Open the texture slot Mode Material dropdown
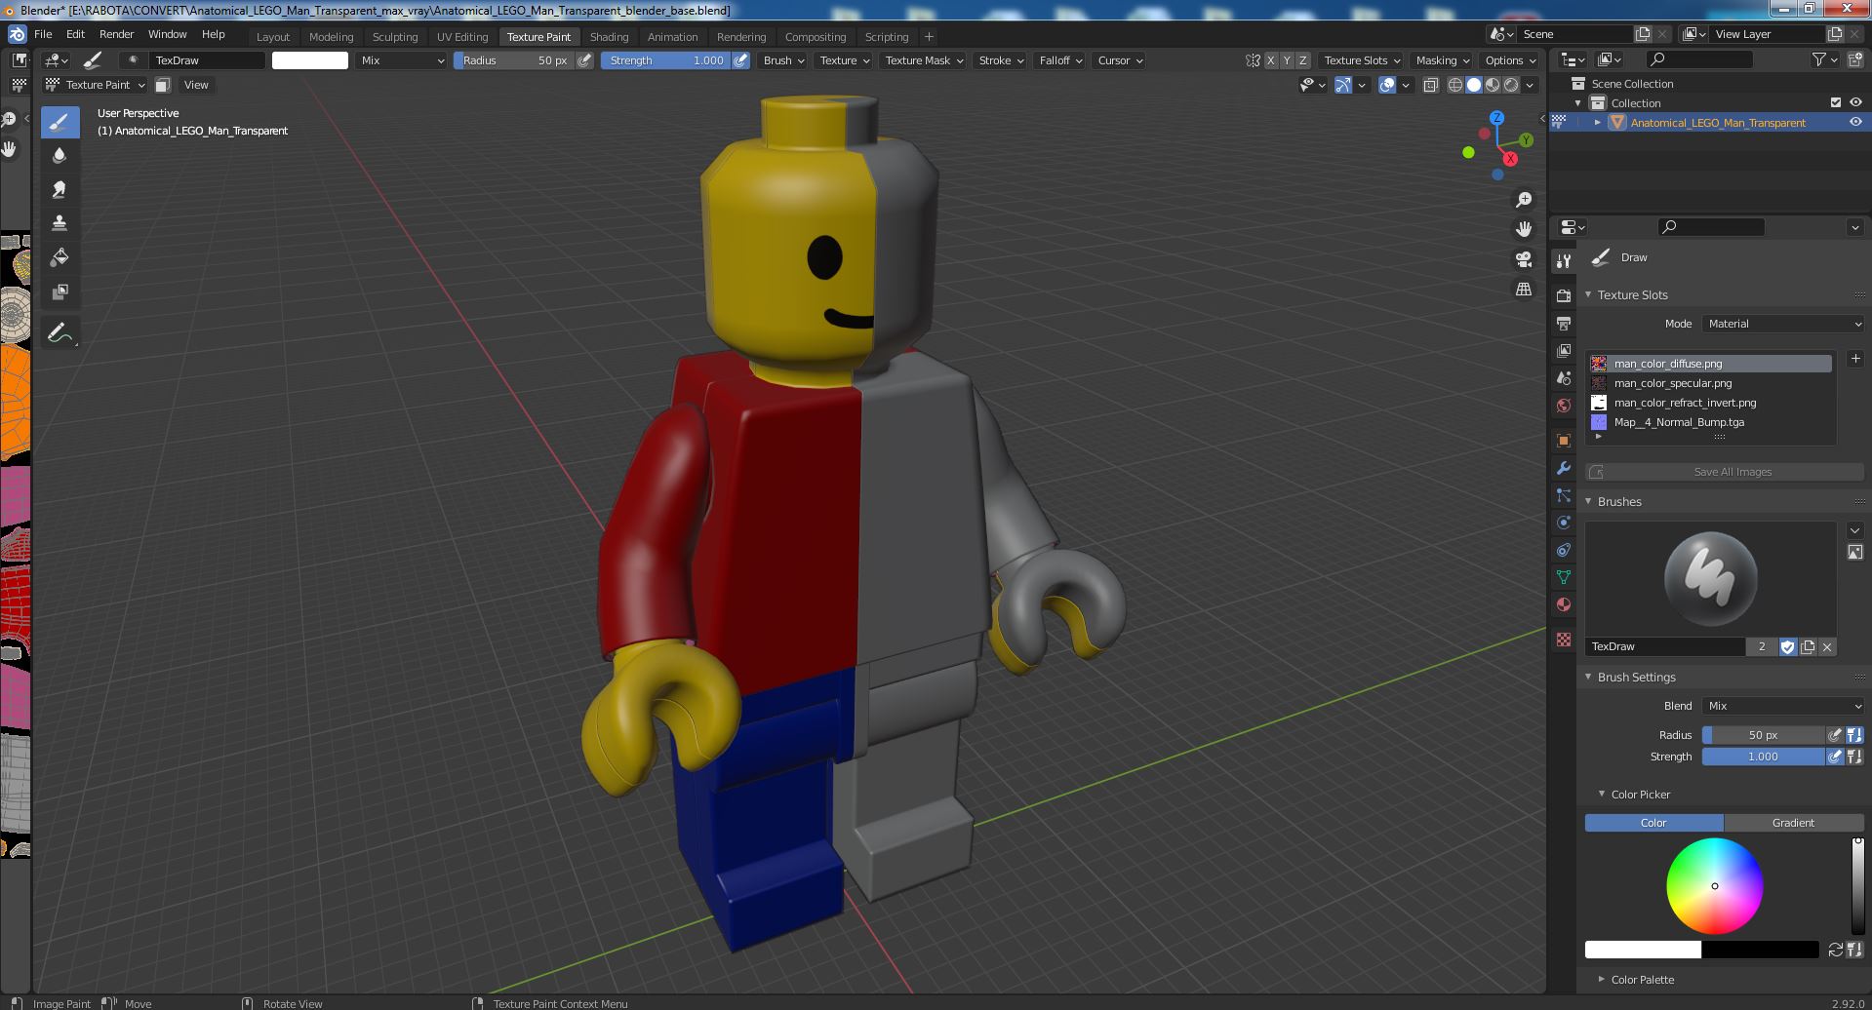Viewport: 1872px width, 1010px height. (1784, 324)
